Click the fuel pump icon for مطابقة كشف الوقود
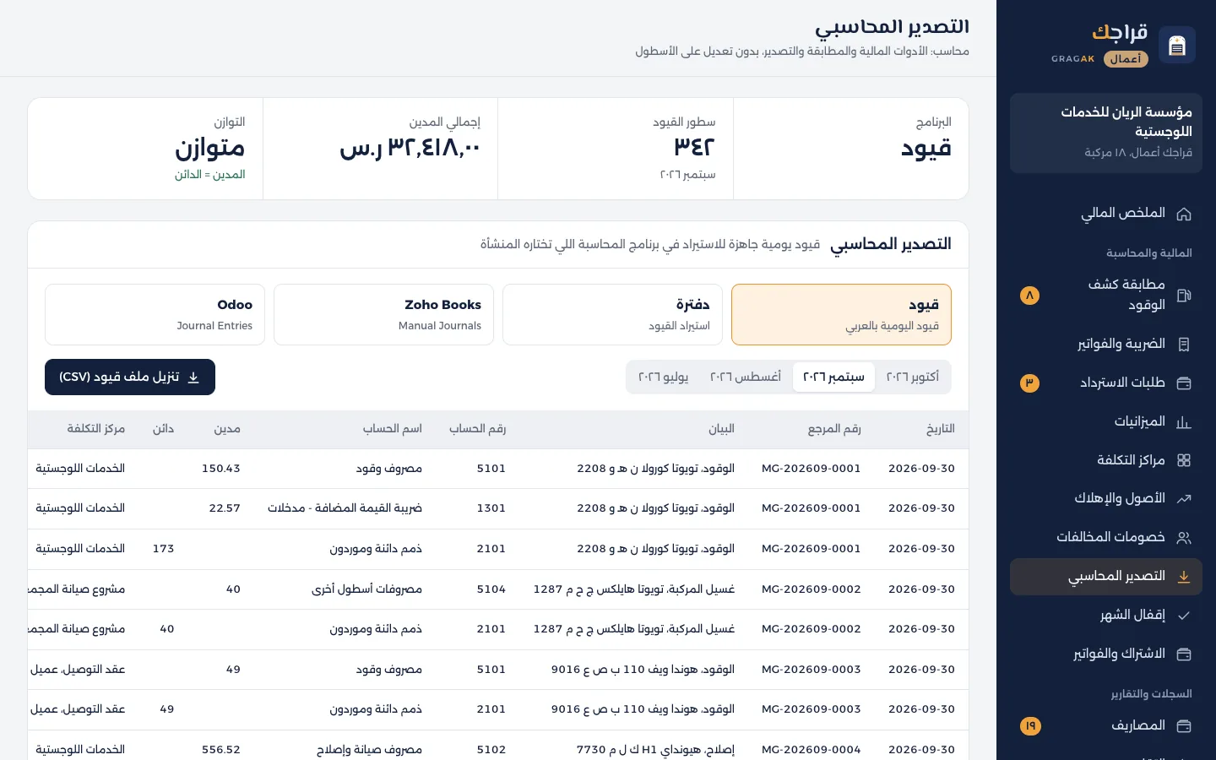 [x=1184, y=296]
